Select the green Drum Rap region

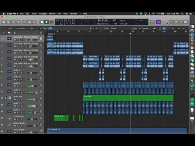tap(128, 98)
